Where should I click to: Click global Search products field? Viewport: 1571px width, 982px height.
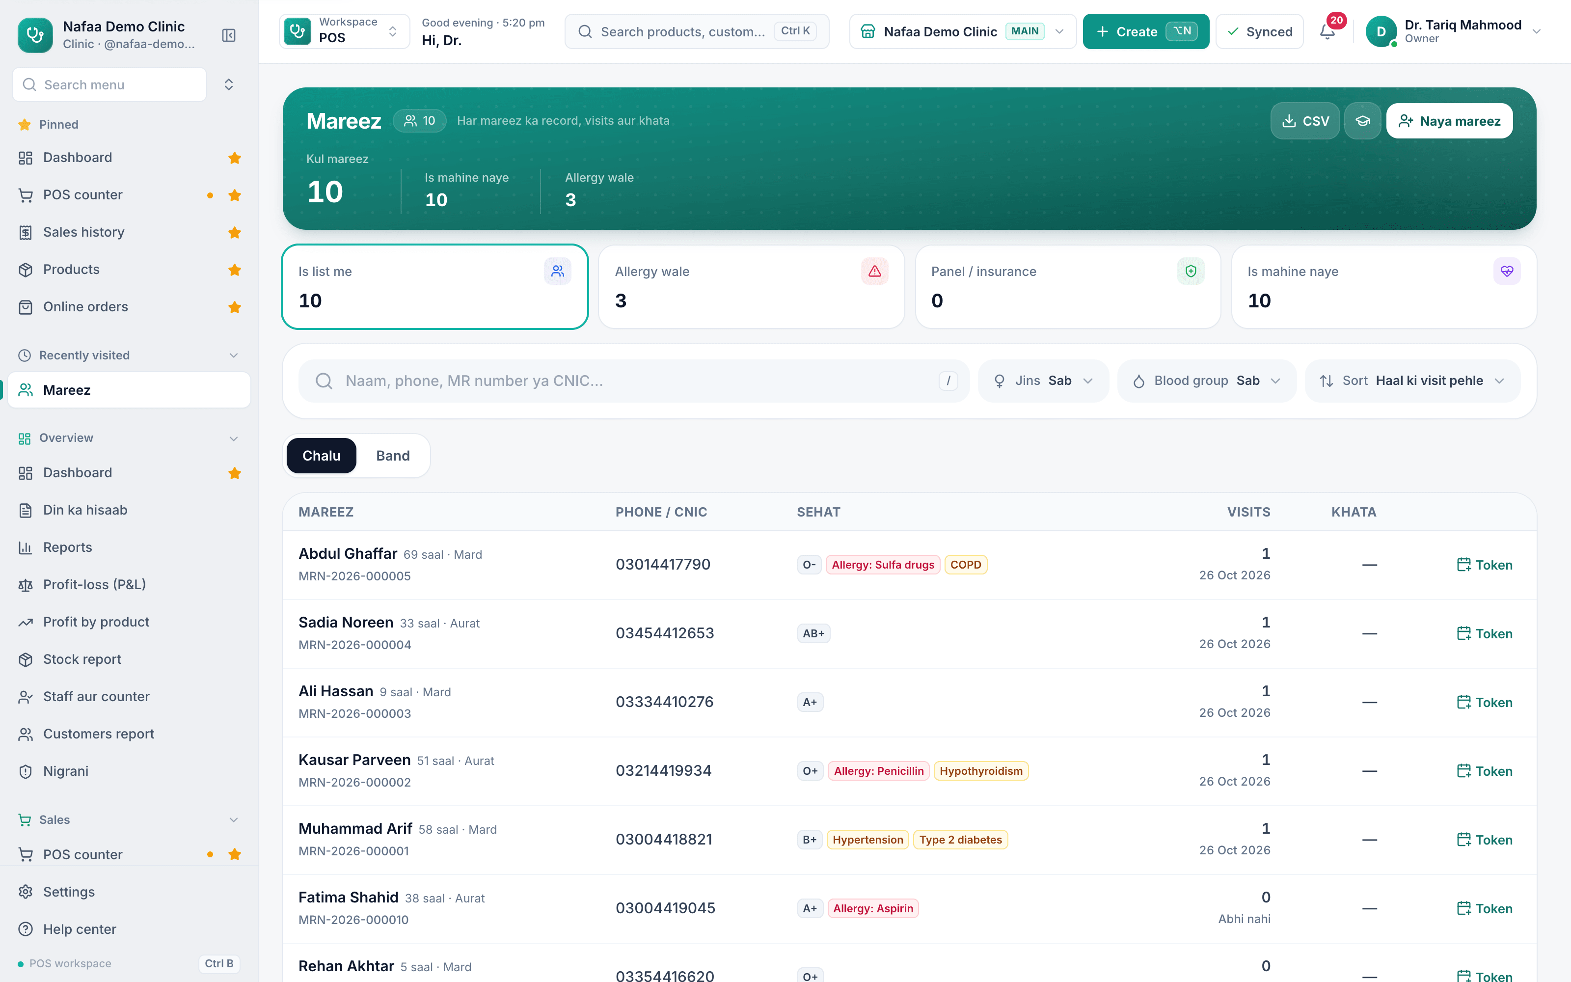click(x=697, y=31)
